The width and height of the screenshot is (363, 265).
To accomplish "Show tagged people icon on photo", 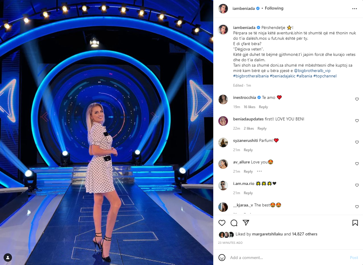I will tap(8, 257).
